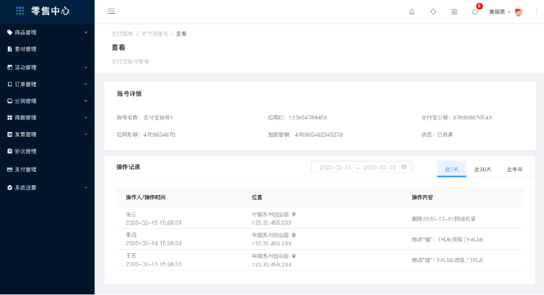
Task: Click the card icon for 支付管理
Action: coord(10,170)
